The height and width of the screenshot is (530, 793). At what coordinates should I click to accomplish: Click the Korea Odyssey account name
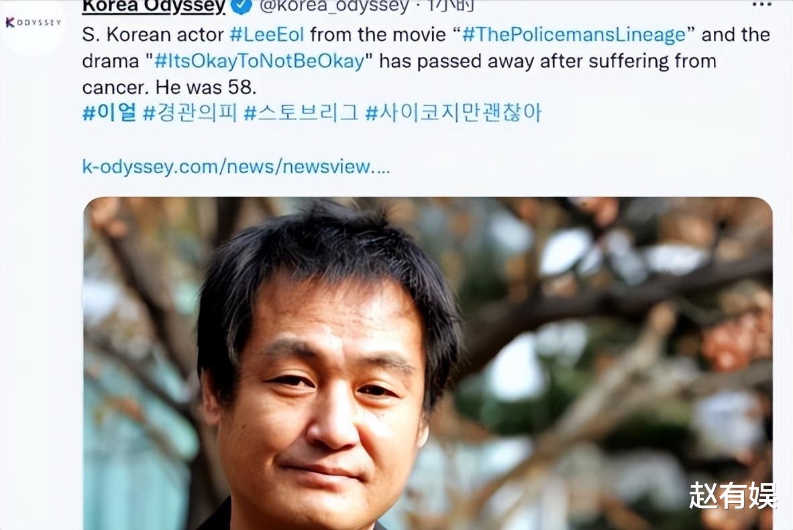[154, 7]
